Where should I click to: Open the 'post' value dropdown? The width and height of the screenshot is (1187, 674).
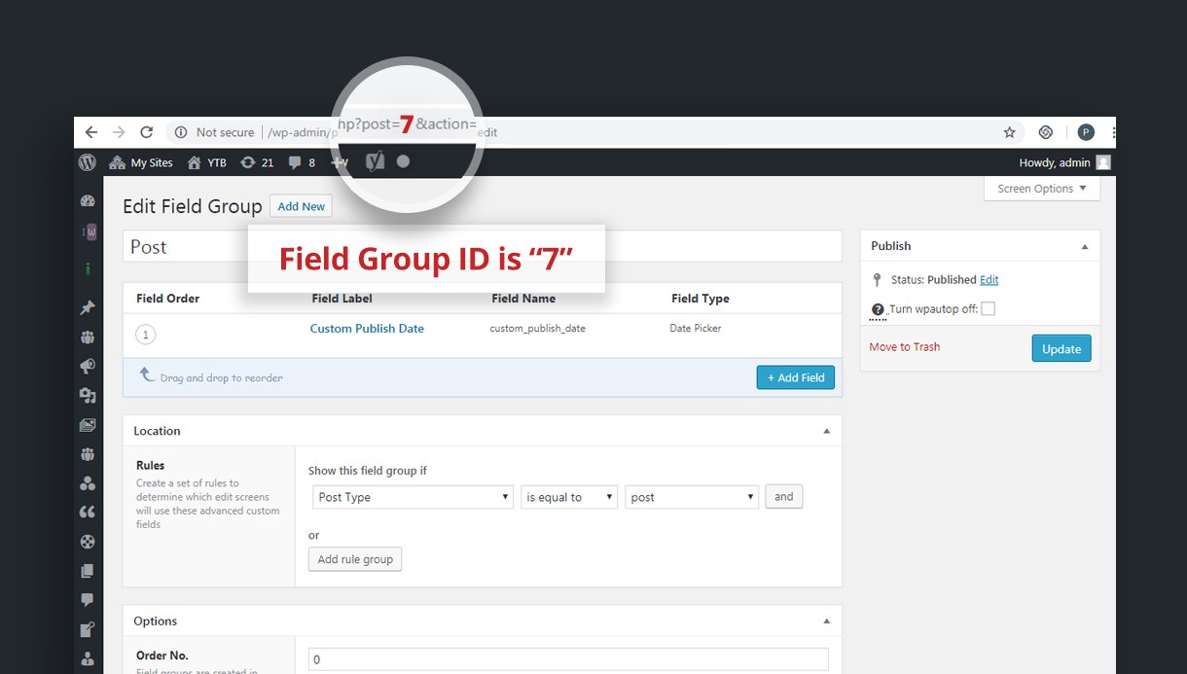point(692,497)
